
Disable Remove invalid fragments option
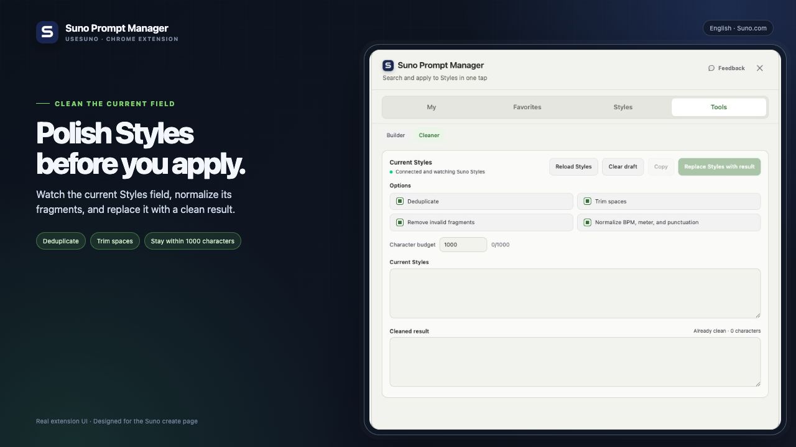tap(400, 222)
